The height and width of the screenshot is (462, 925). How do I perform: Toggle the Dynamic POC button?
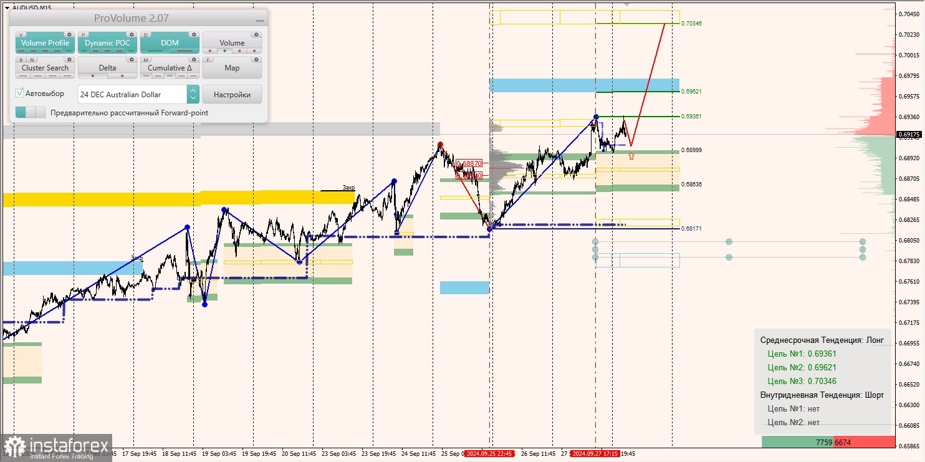coord(107,43)
